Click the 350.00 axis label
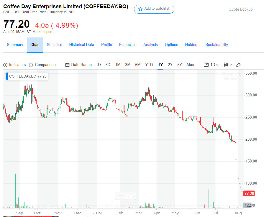Image resolution: width=264 pixels, height=217 pixels. [x=251, y=73]
